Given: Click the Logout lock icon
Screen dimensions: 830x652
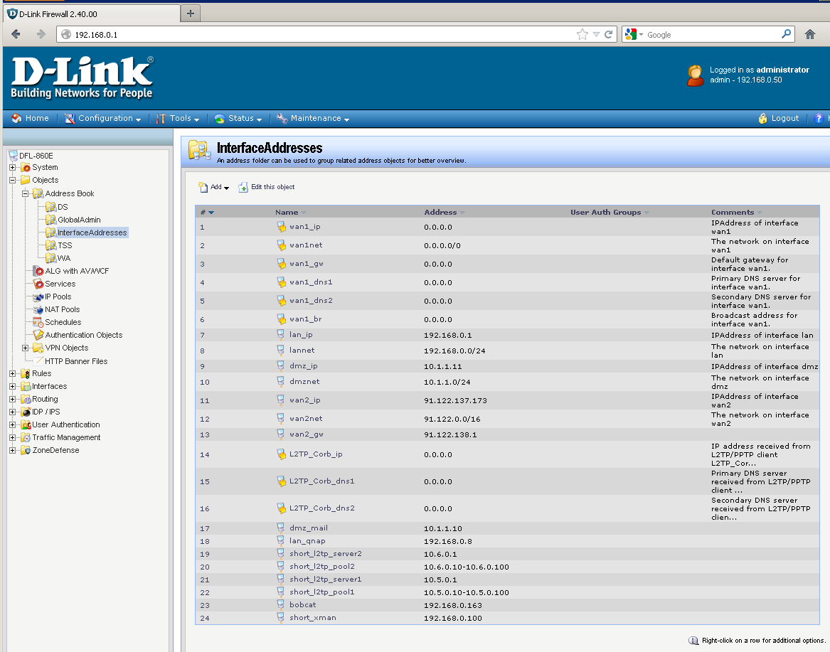Looking at the screenshot, I should pyautogui.click(x=762, y=119).
